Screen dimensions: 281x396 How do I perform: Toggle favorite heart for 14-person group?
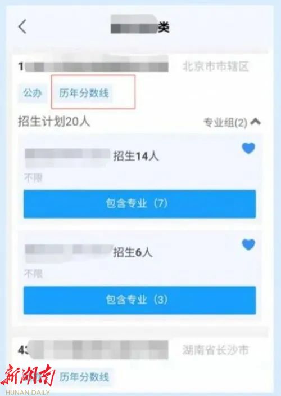point(248,148)
